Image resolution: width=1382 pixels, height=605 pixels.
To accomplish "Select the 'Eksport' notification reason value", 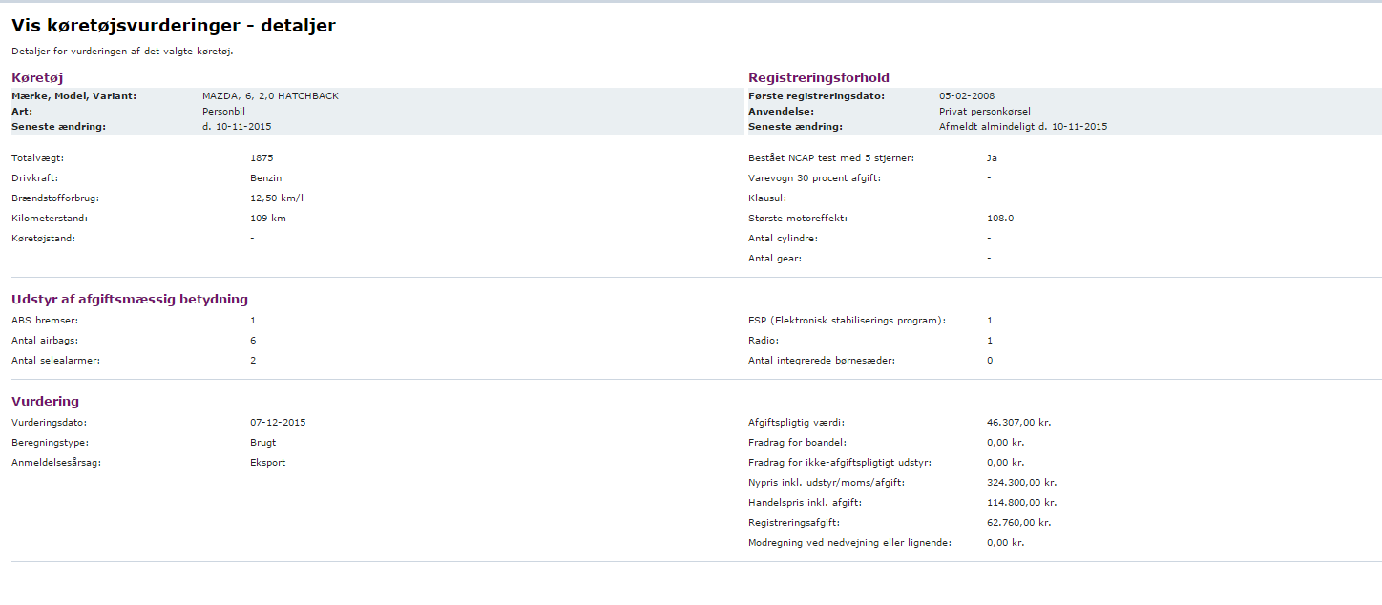I will point(267,462).
